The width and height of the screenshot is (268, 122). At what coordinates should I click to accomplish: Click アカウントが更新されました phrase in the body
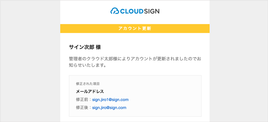(x=153, y=59)
